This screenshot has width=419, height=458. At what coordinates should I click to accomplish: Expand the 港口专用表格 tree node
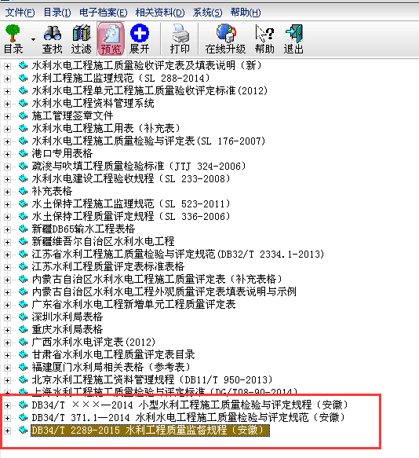click(7, 154)
